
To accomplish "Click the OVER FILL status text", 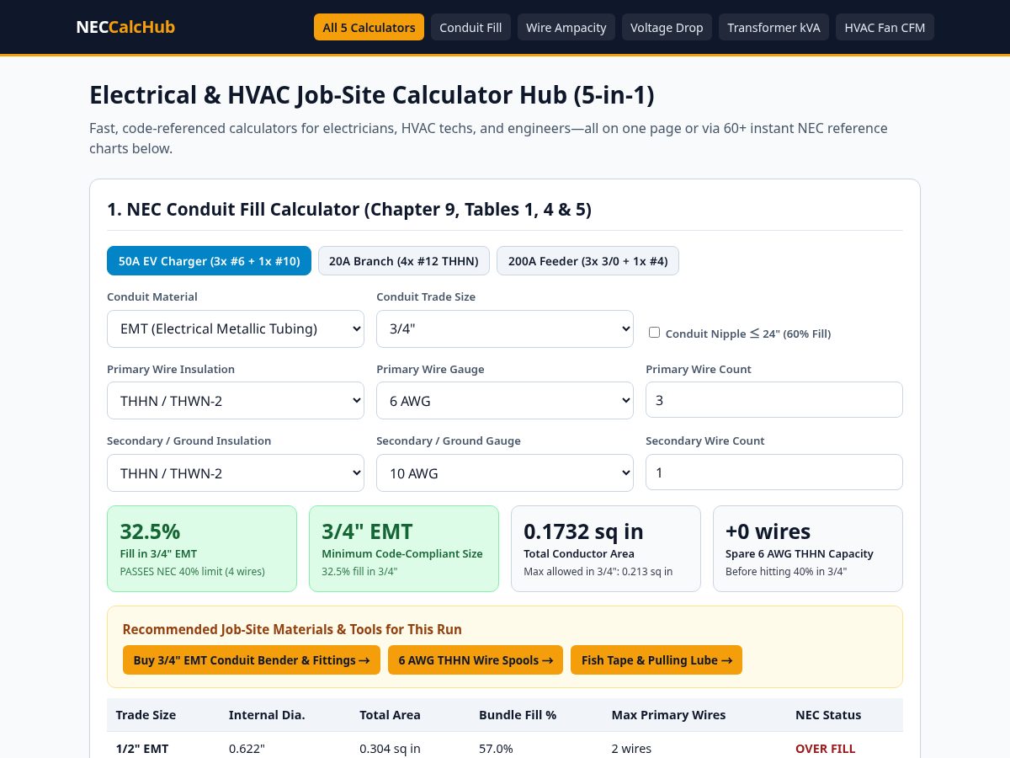I will click(825, 749).
